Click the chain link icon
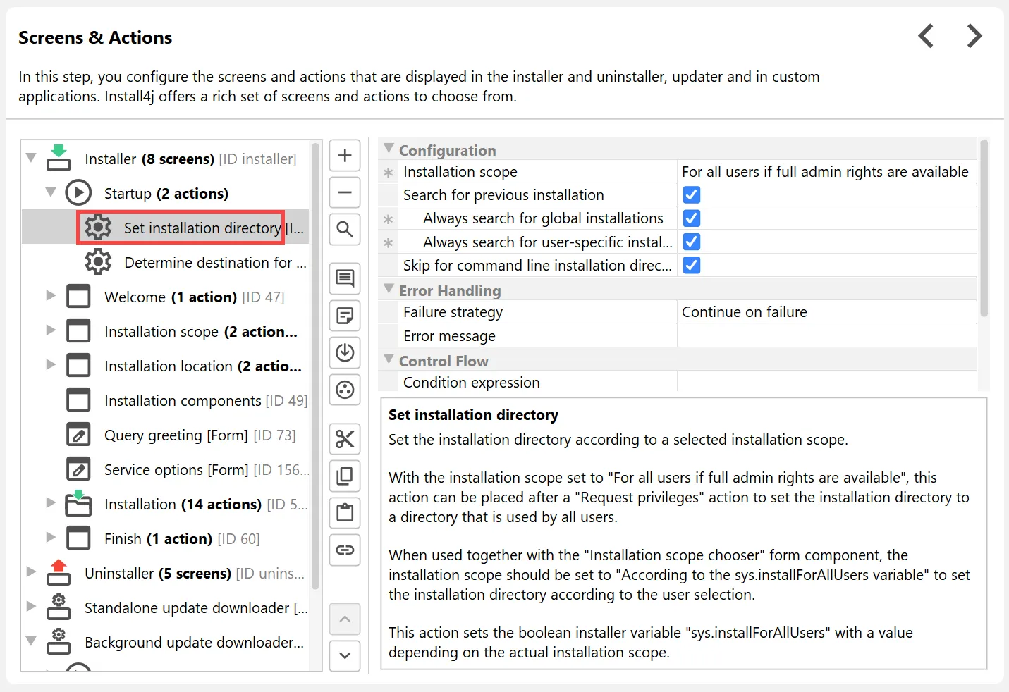 click(x=345, y=550)
